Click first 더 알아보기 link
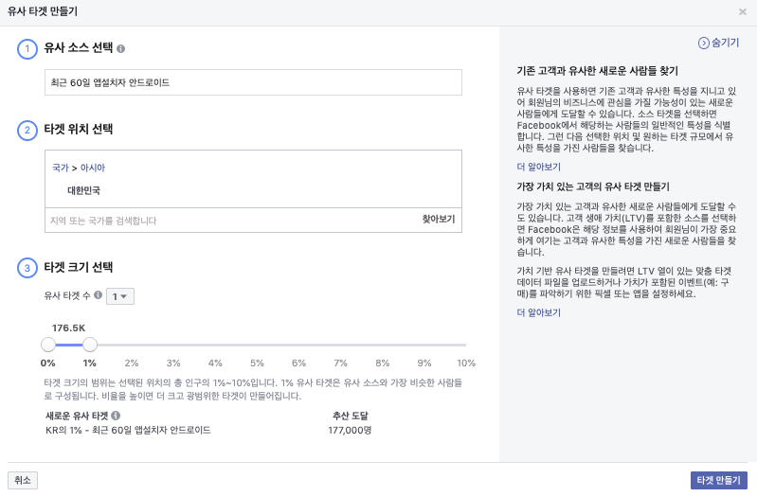 (539, 167)
